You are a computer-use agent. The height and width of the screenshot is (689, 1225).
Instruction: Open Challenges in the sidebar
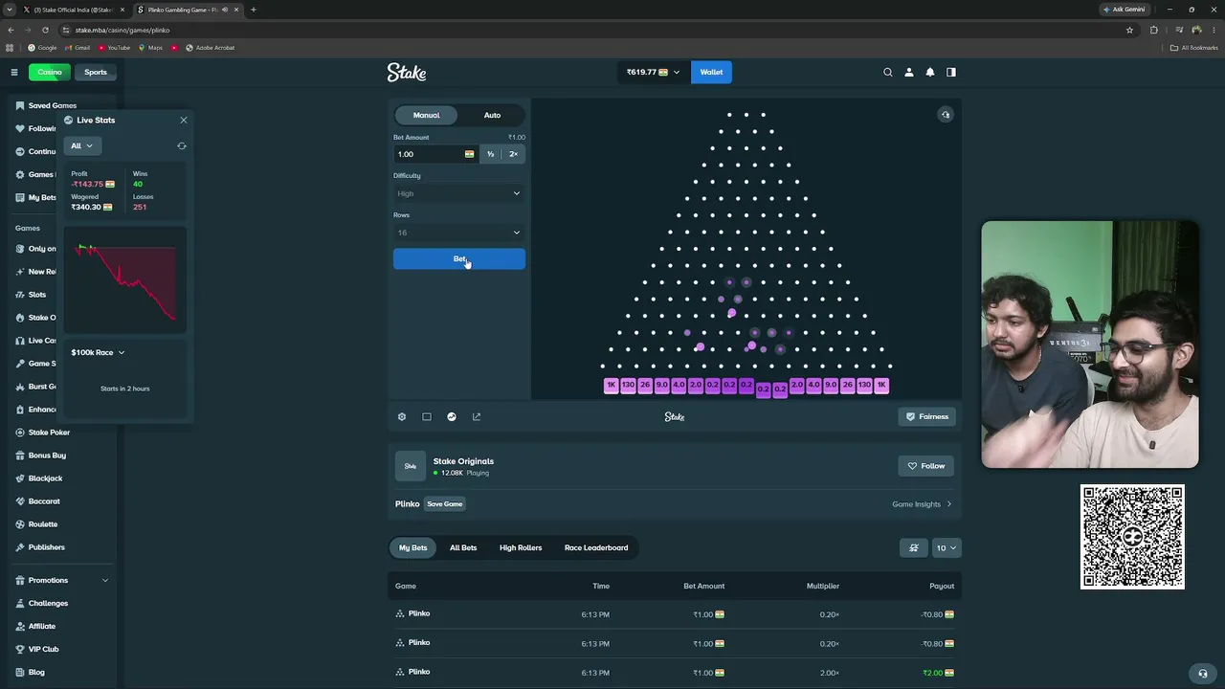pyautogui.click(x=48, y=603)
